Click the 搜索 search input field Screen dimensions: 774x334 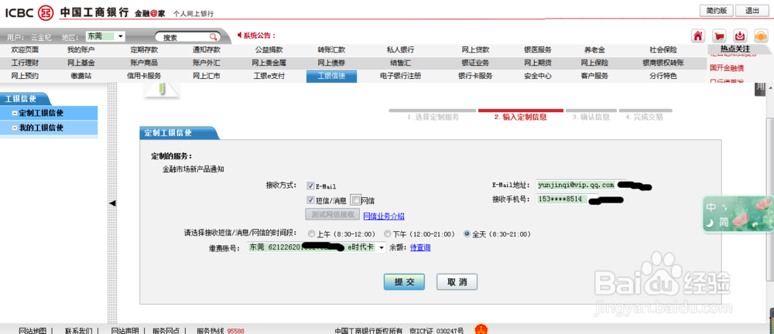coord(183,37)
